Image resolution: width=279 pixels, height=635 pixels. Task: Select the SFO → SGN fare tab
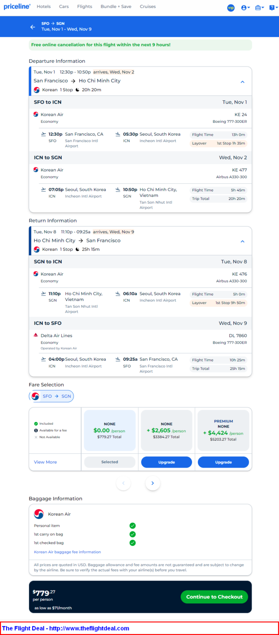point(52,396)
